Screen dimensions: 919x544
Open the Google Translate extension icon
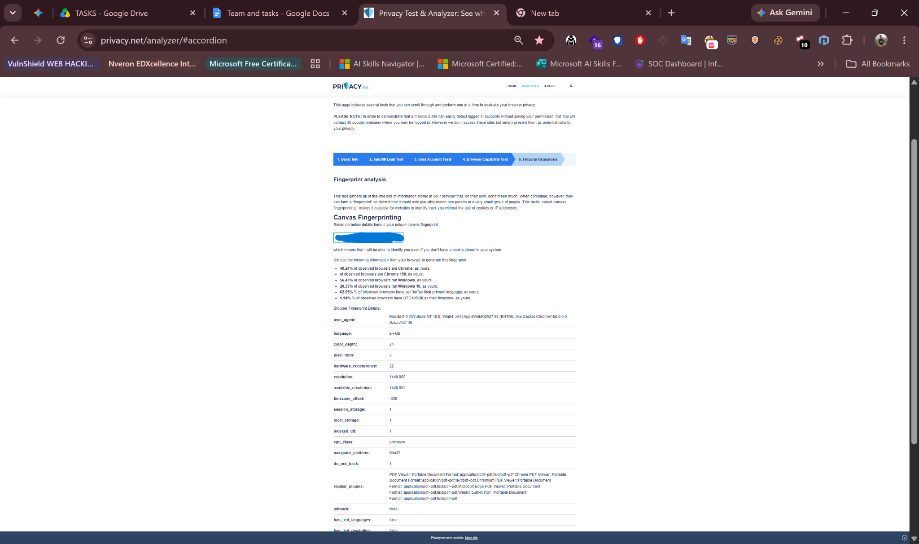click(x=686, y=40)
